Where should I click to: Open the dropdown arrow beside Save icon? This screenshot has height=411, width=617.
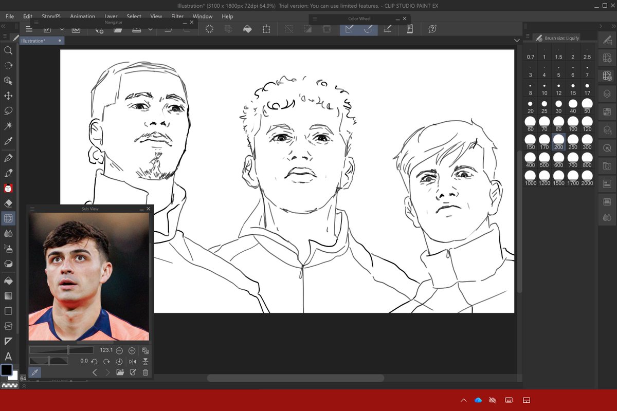150,29
